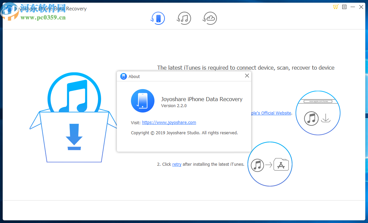Open Apple's Official Website link
Screen dimensions: 368x223
pos(271,113)
